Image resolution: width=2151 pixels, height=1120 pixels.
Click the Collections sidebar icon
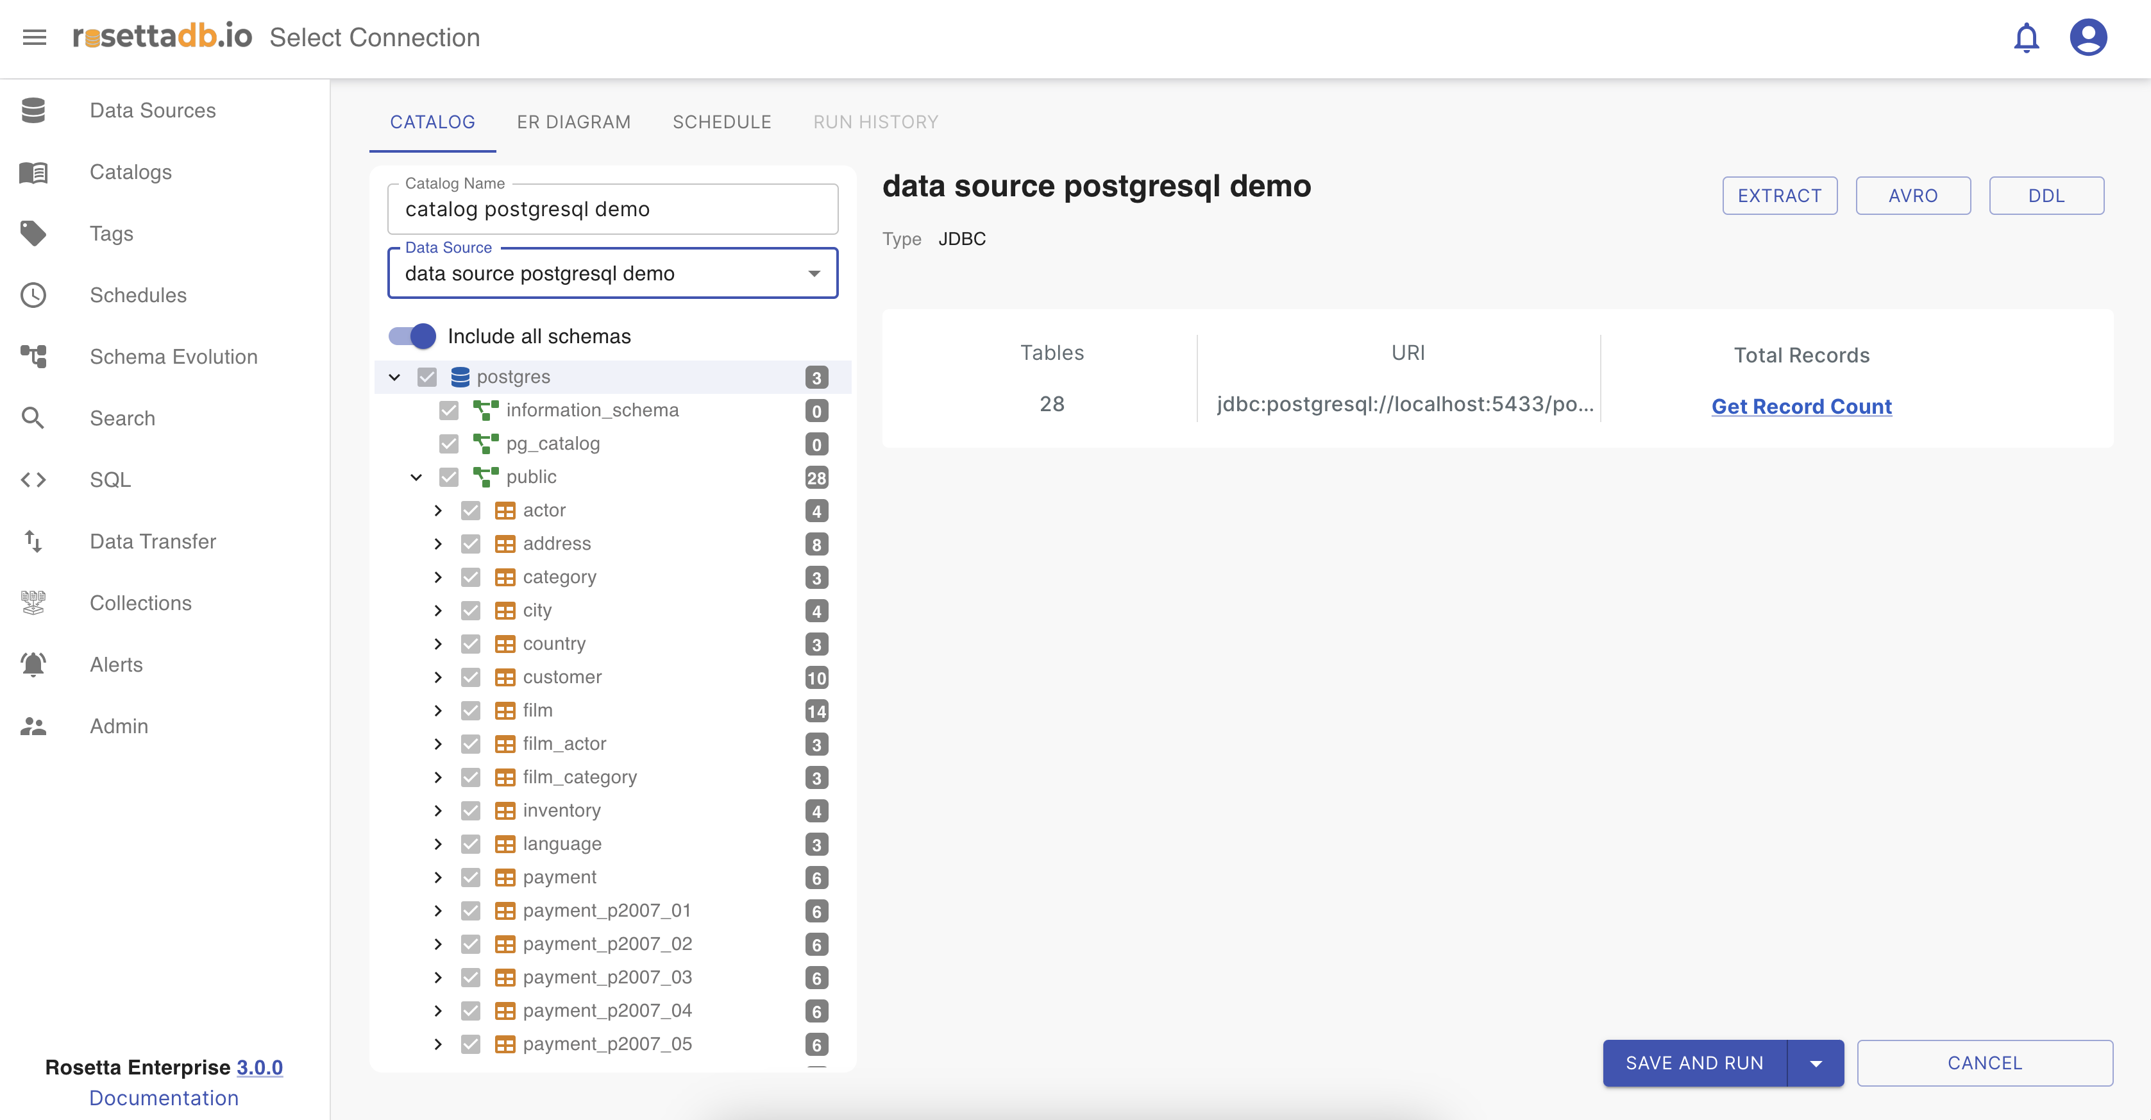pos(33,603)
